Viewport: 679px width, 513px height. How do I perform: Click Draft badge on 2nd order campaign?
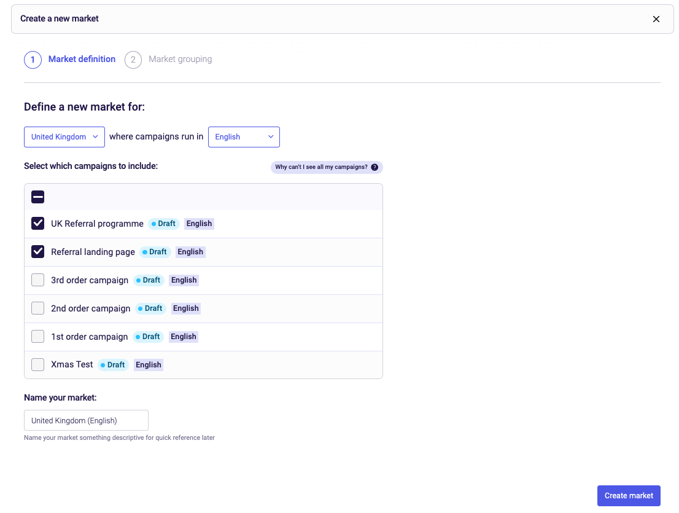coord(150,308)
